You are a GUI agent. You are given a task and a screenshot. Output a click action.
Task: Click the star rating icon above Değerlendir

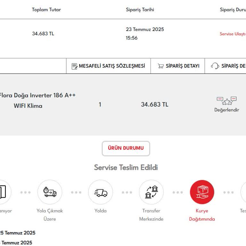[226, 101]
